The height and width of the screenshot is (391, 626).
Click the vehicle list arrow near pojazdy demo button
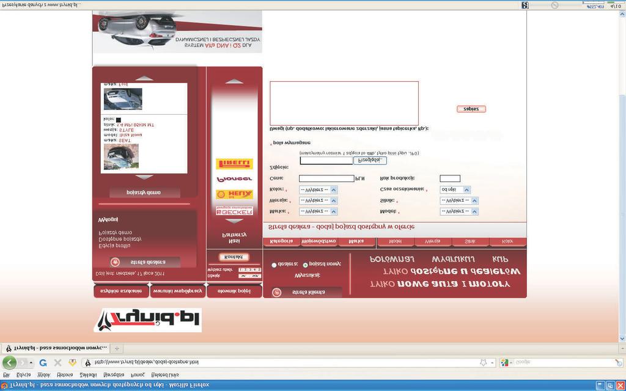[144, 177]
